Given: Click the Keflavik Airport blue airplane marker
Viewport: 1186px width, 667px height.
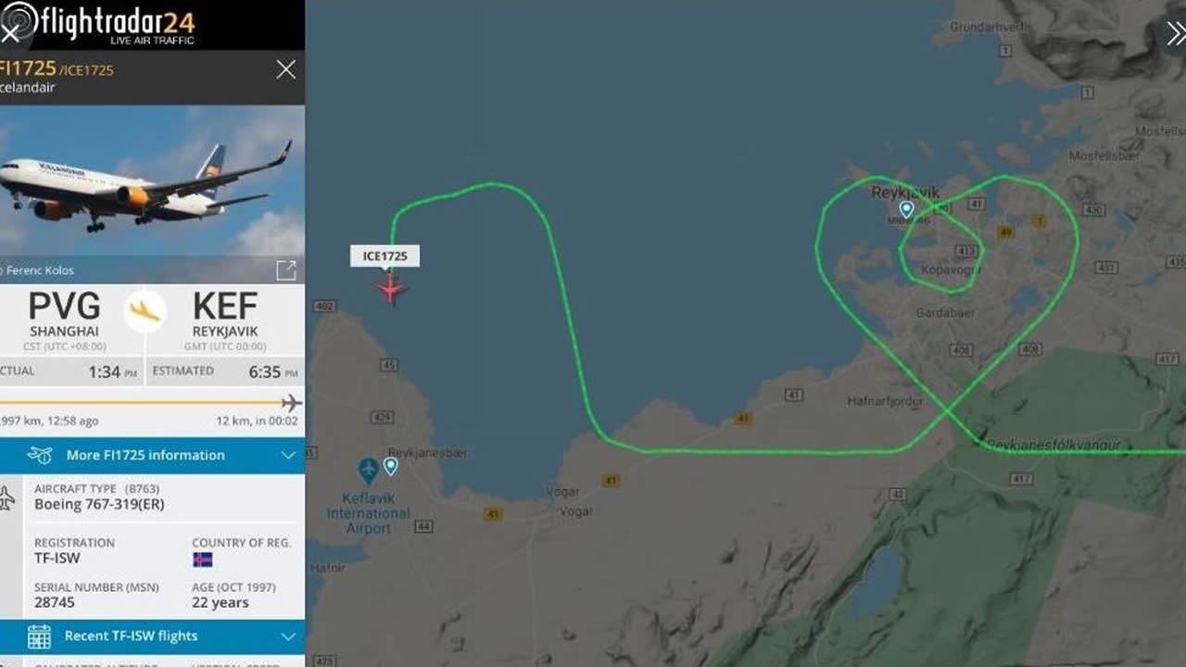Looking at the screenshot, I should (369, 471).
